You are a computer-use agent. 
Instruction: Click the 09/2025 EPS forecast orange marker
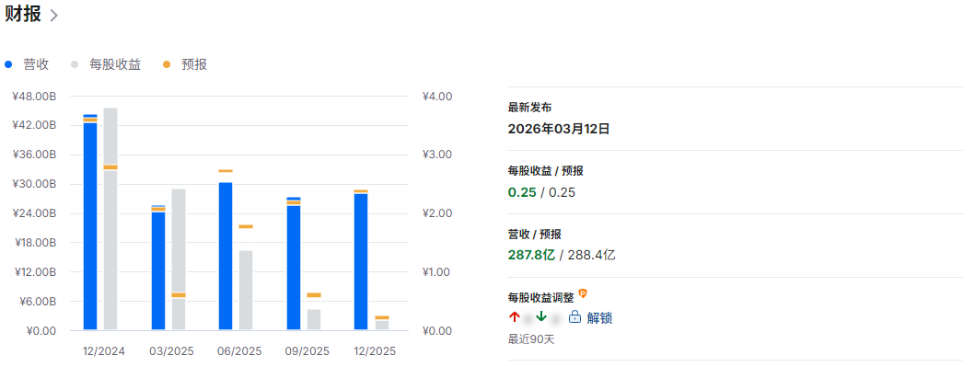[314, 295]
